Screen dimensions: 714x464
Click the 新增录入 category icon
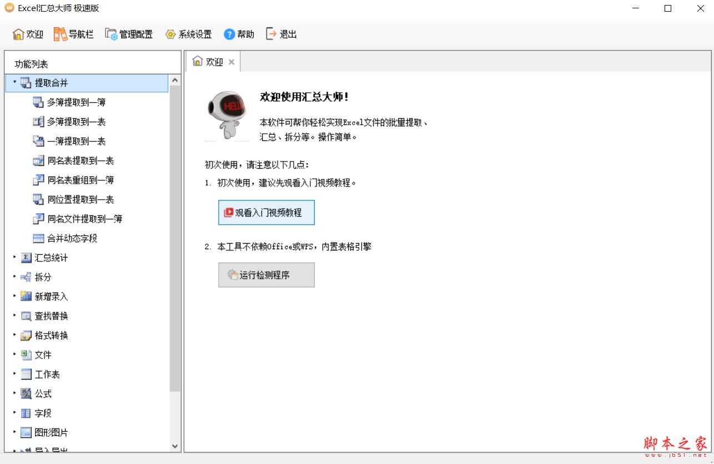tap(26, 296)
